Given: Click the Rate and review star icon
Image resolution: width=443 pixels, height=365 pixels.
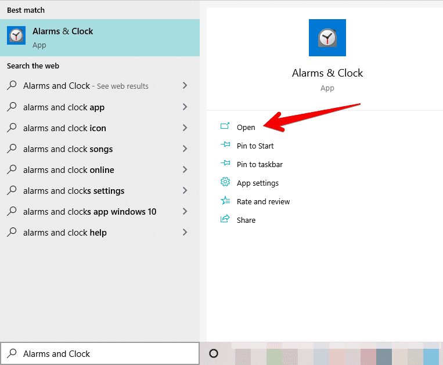Looking at the screenshot, I should tap(225, 200).
